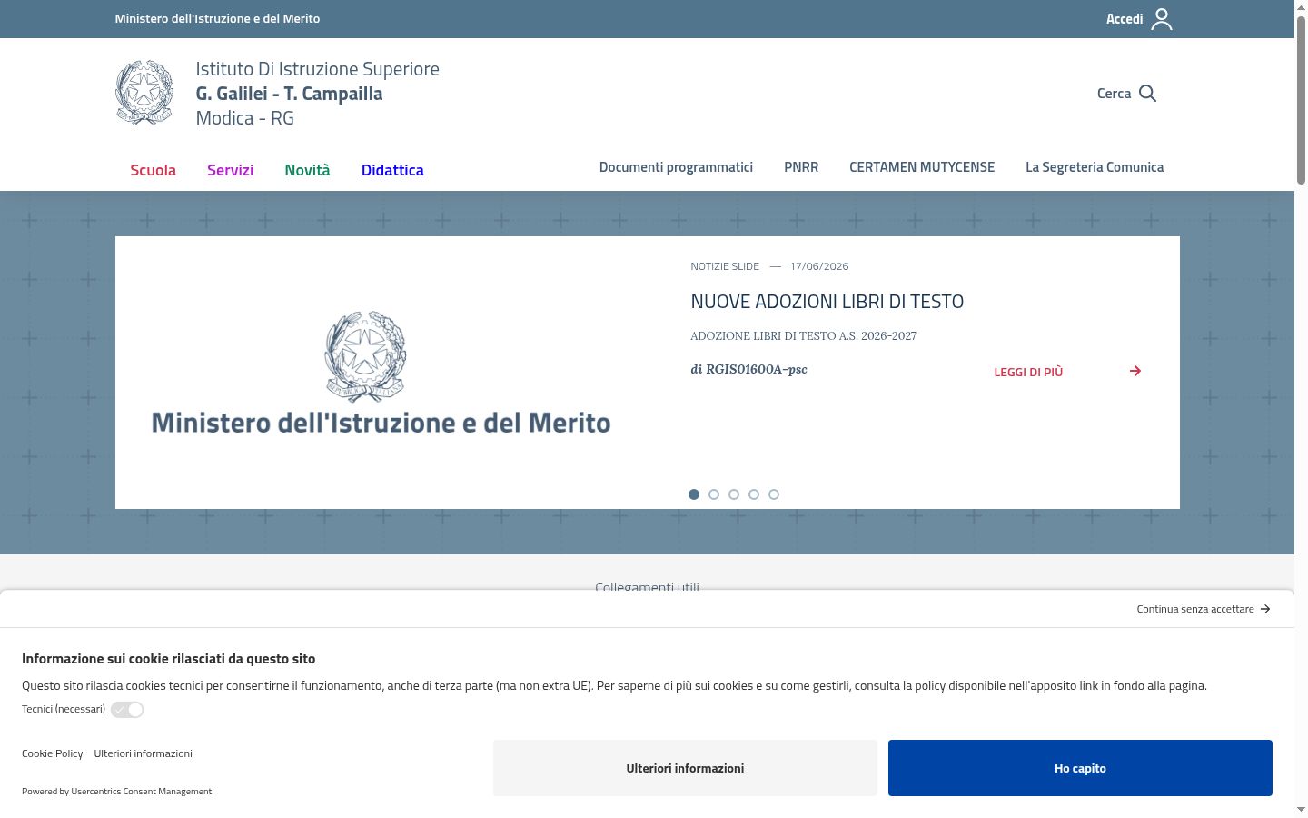
Task: Click the NOTIZIE SLIDE category label
Action: pos(725,266)
